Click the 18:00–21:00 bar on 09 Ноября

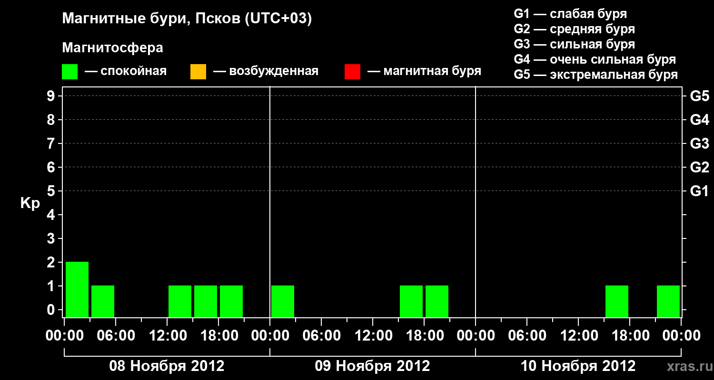[437, 301]
